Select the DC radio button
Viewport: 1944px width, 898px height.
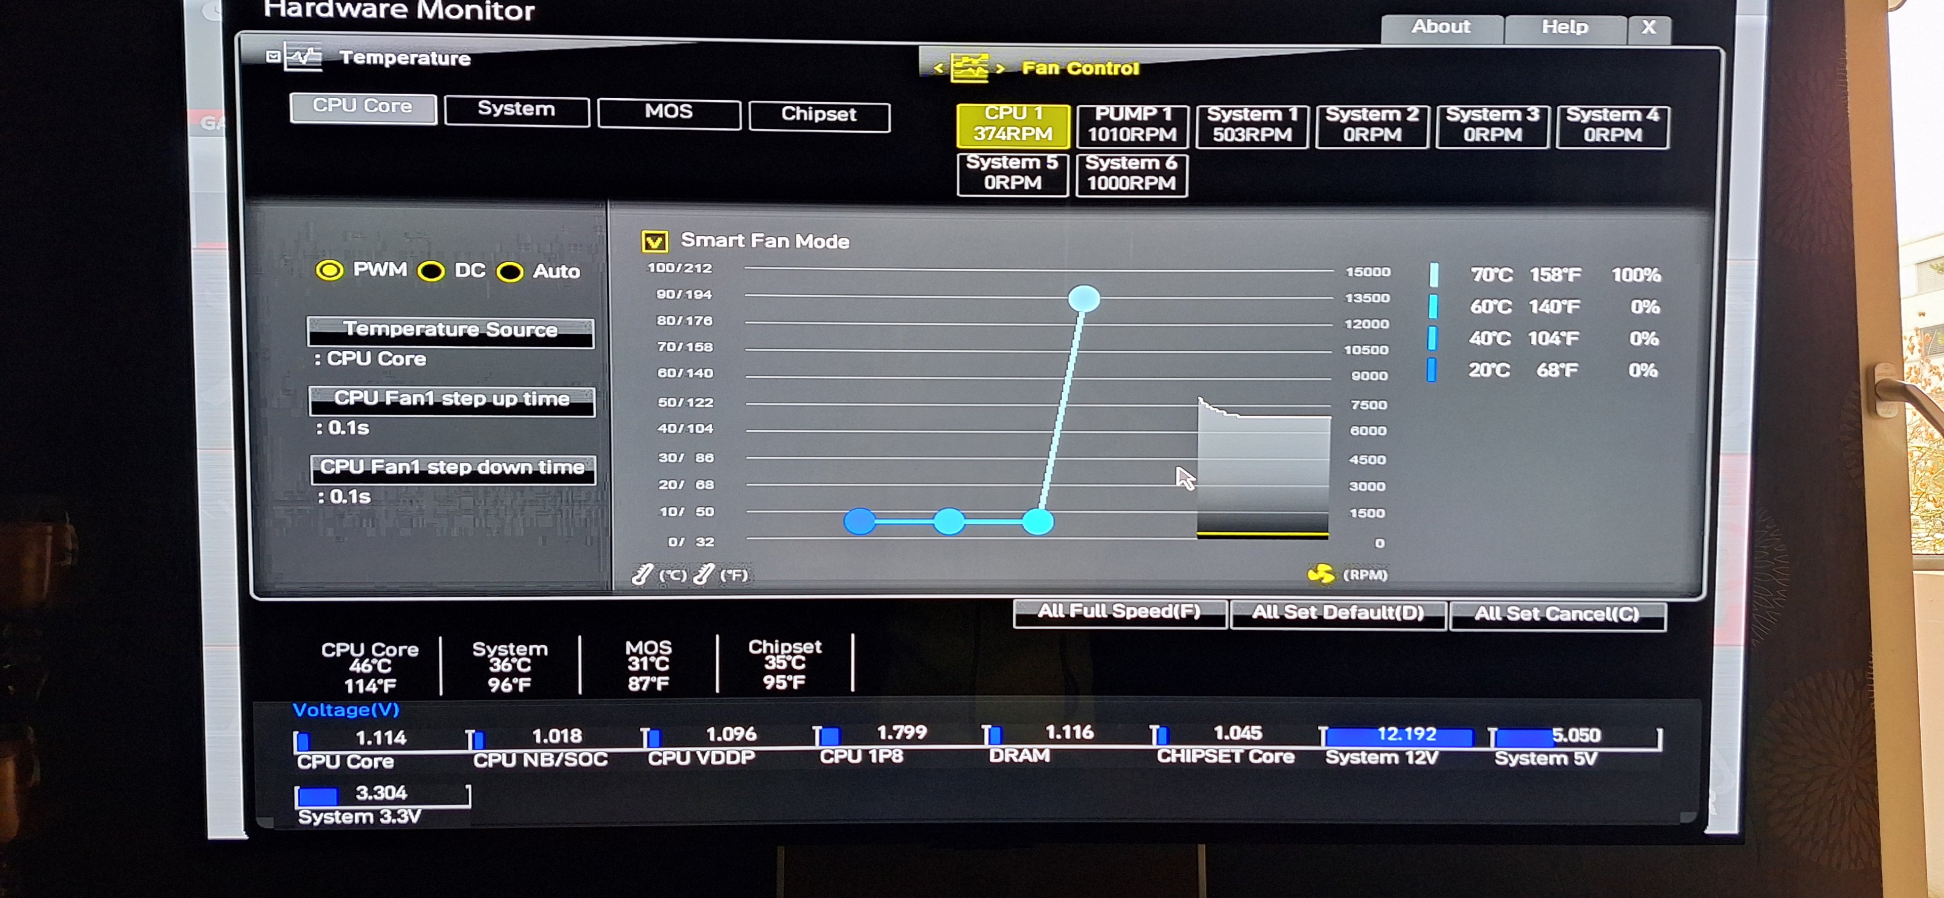point(431,272)
